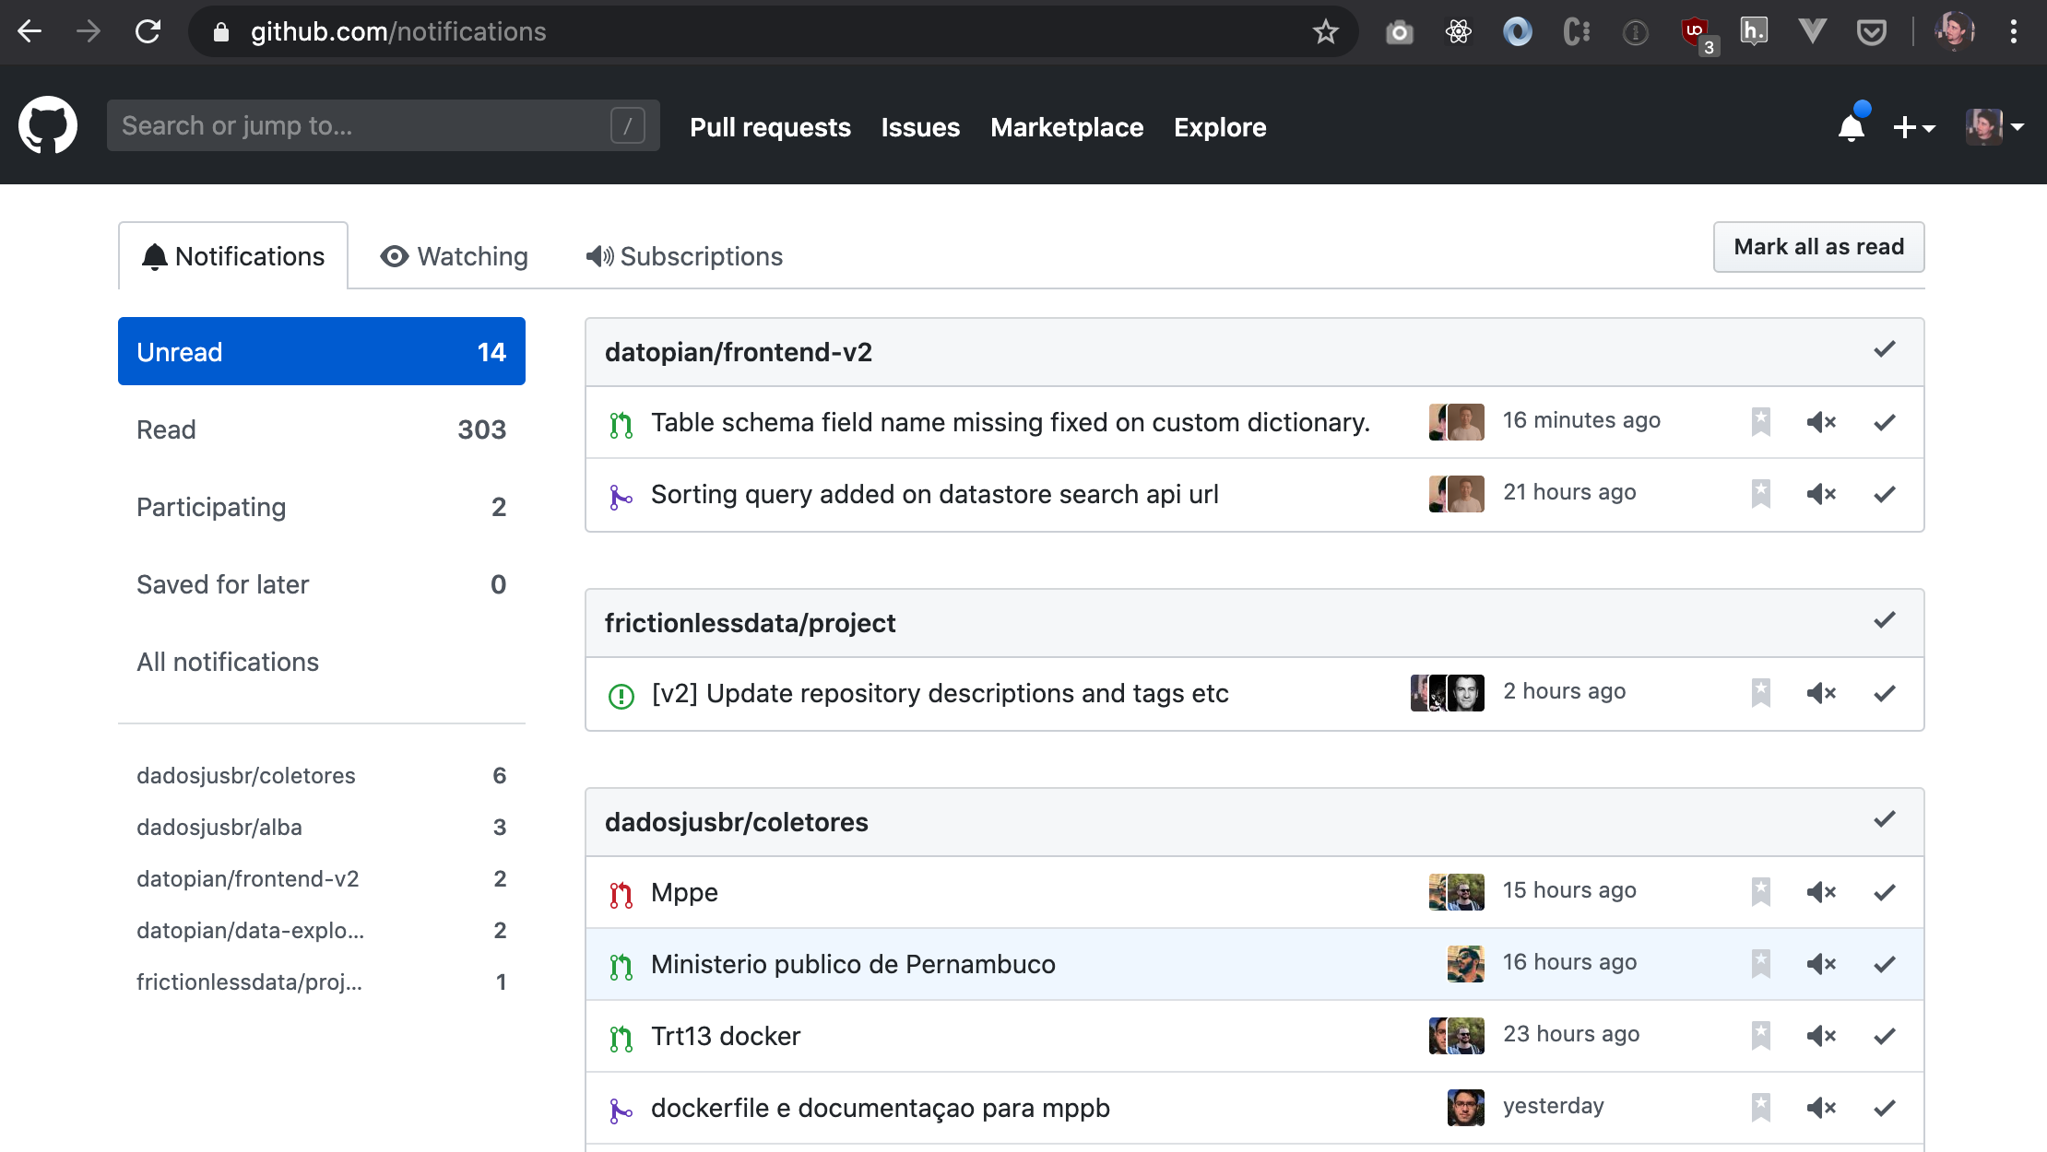Filter by dadosjusbr/alba repository
The width and height of the screenshot is (2047, 1152).
(x=219, y=827)
